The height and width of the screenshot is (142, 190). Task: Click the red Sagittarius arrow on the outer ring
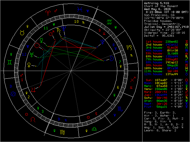133,79
